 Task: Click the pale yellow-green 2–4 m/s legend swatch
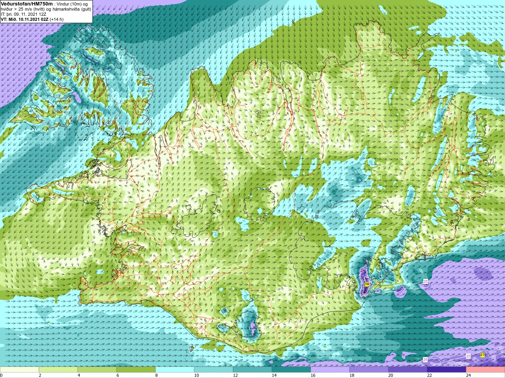[x=58, y=370]
